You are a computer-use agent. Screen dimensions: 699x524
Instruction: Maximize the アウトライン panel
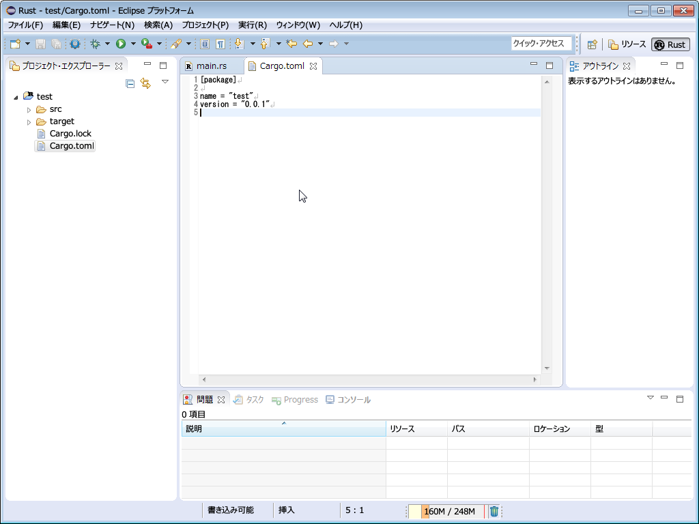tap(680, 65)
